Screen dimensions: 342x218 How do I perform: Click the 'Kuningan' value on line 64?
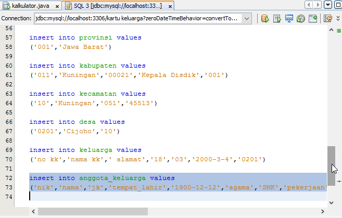[x=75, y=103]
